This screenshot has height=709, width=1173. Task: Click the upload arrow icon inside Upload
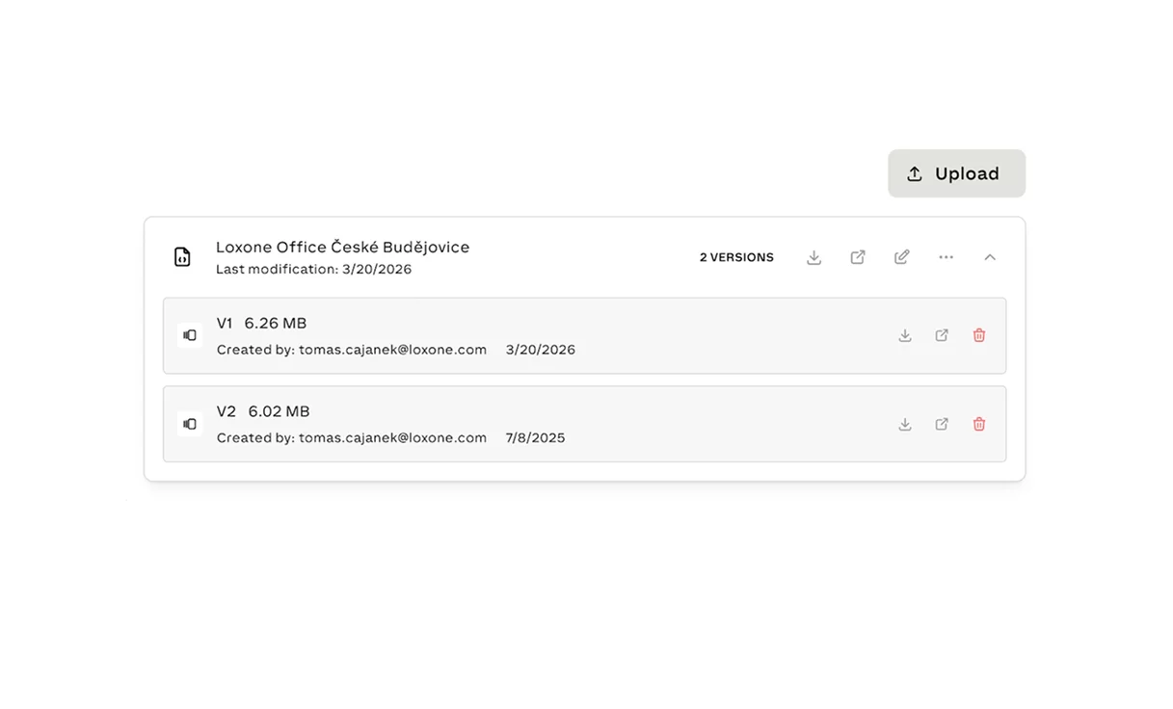(x=915, y=174)
